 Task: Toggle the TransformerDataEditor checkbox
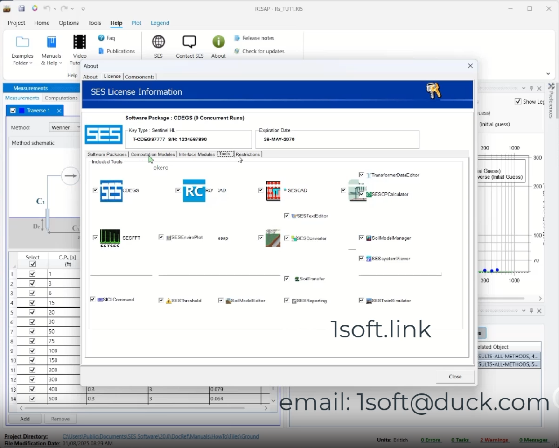(362, 175)
